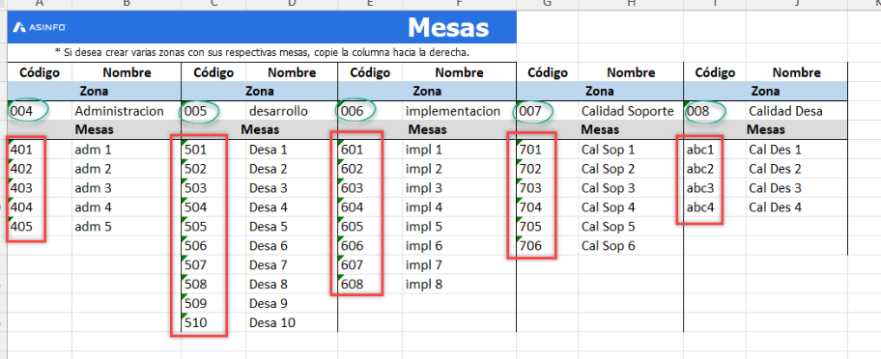Click mesa code cell 401
This screenshot has width=881, height=359.
(40, 150)
